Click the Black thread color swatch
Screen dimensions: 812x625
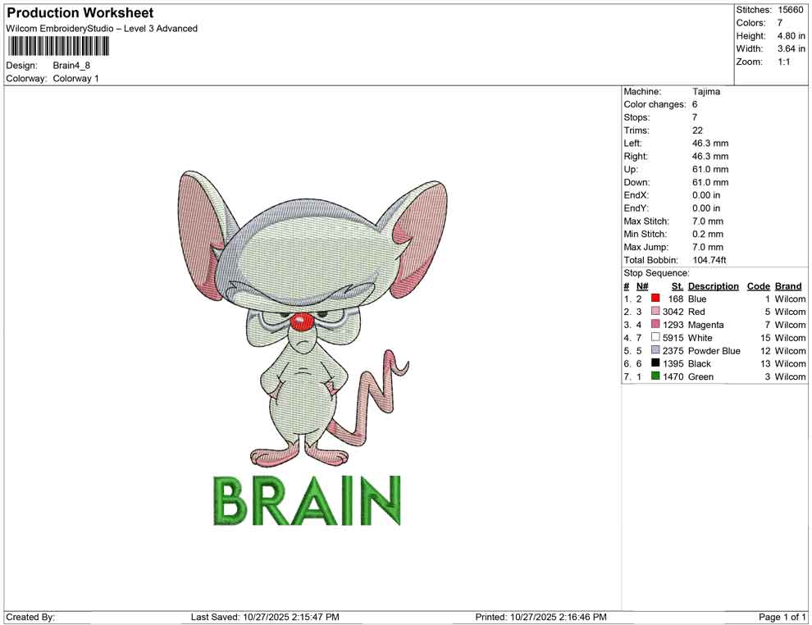pyautogui.click(x=655, y=363)
